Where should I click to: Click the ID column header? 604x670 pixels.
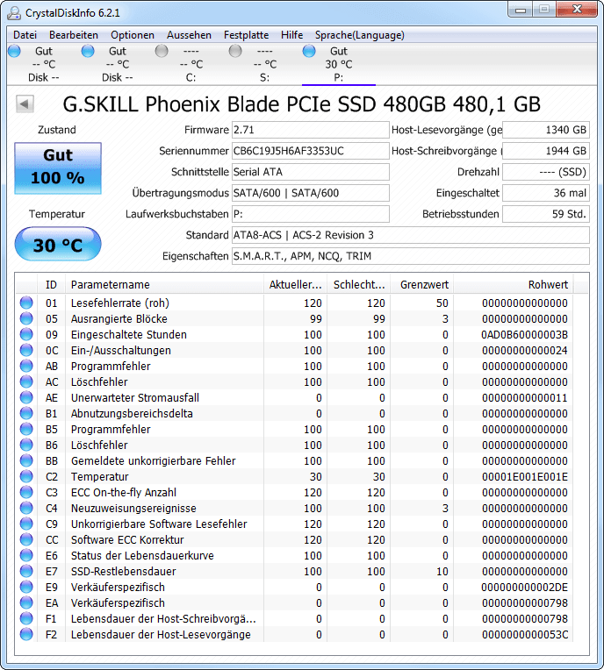(x=51, y=285)
